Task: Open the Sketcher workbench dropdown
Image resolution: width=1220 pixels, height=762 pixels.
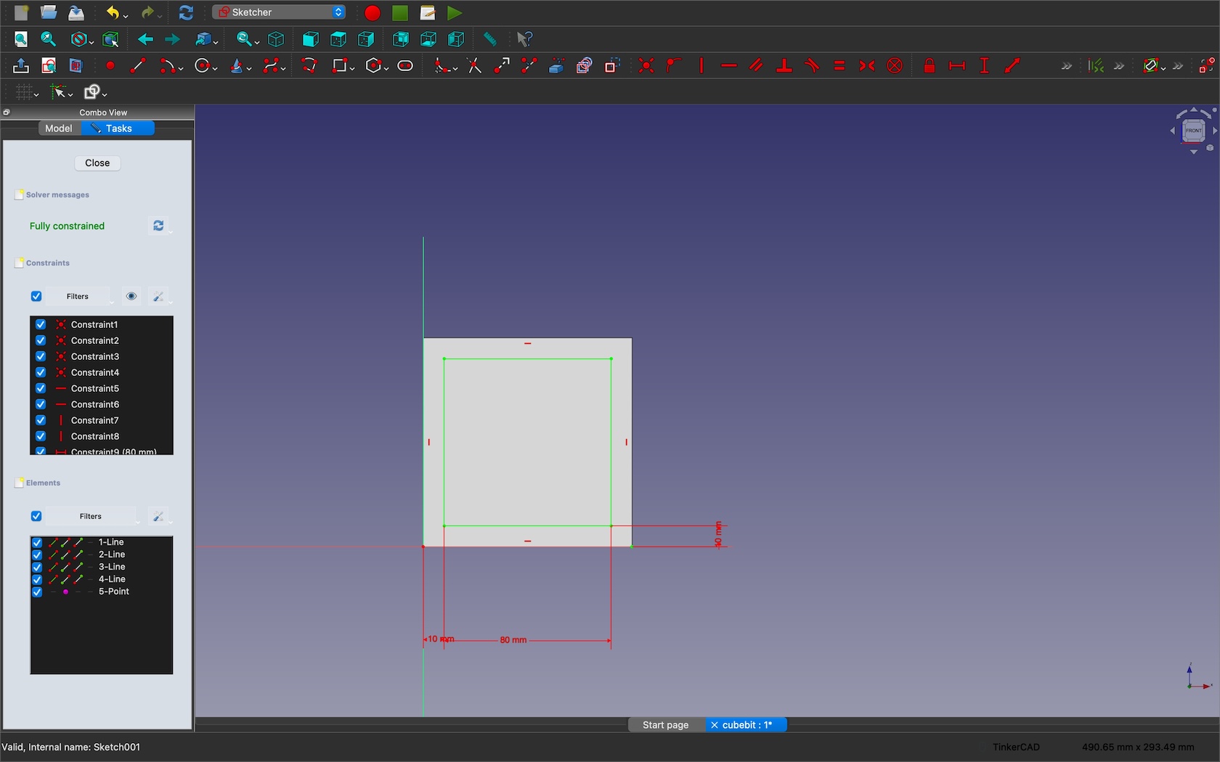Action: pyautogui.click(x=279, y=12)
